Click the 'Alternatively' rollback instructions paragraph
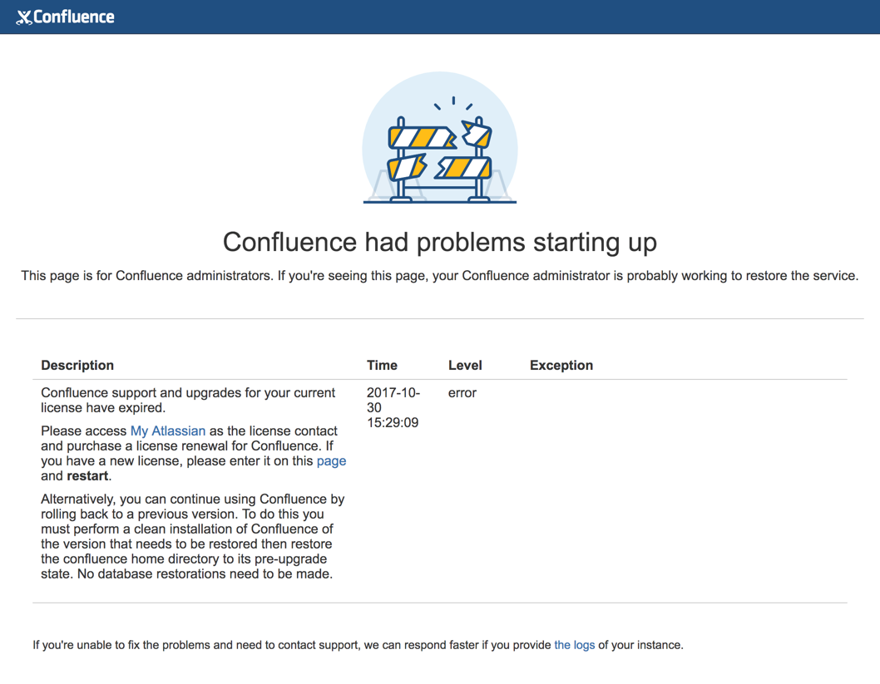The image size is (880, 684). coord(192,537)
